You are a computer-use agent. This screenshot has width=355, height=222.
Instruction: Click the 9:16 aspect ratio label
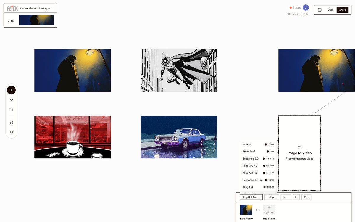tap(11, 21)
